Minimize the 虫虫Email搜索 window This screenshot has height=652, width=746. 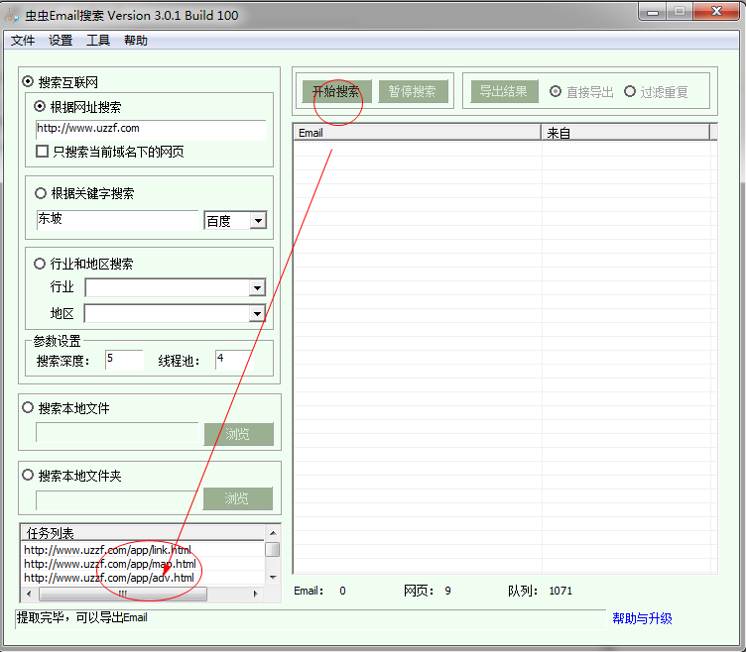653,12
